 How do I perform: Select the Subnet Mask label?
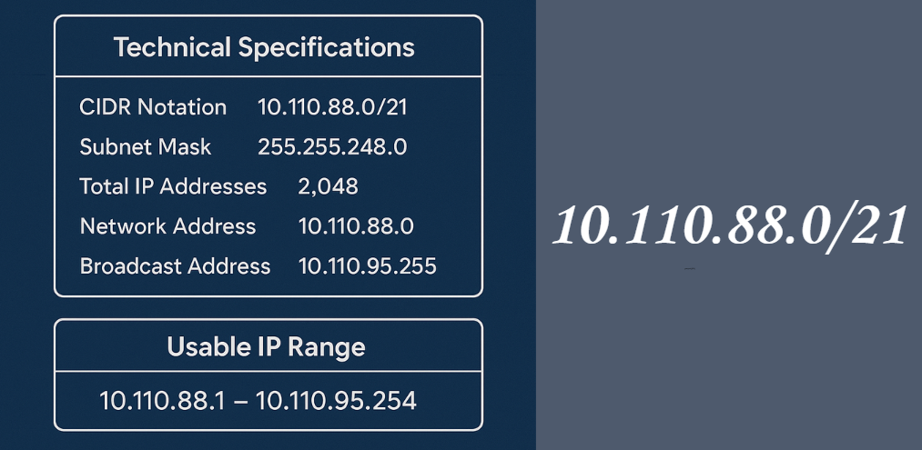[146, 147]
